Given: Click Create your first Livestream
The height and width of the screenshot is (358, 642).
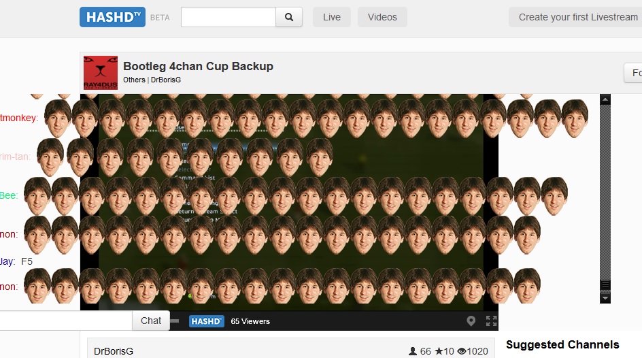Looking at the screenshot, I should point(575,17).
